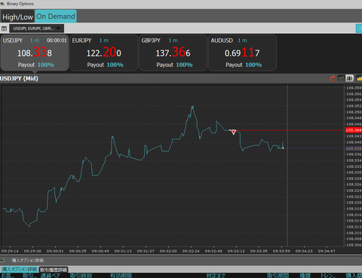Click the 購入オプション詳細 panel icon

(2, 260)
